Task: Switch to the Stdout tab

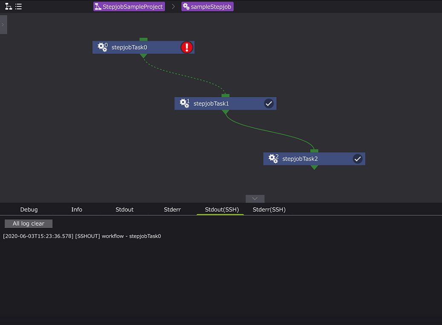Action: coord(124,210)
